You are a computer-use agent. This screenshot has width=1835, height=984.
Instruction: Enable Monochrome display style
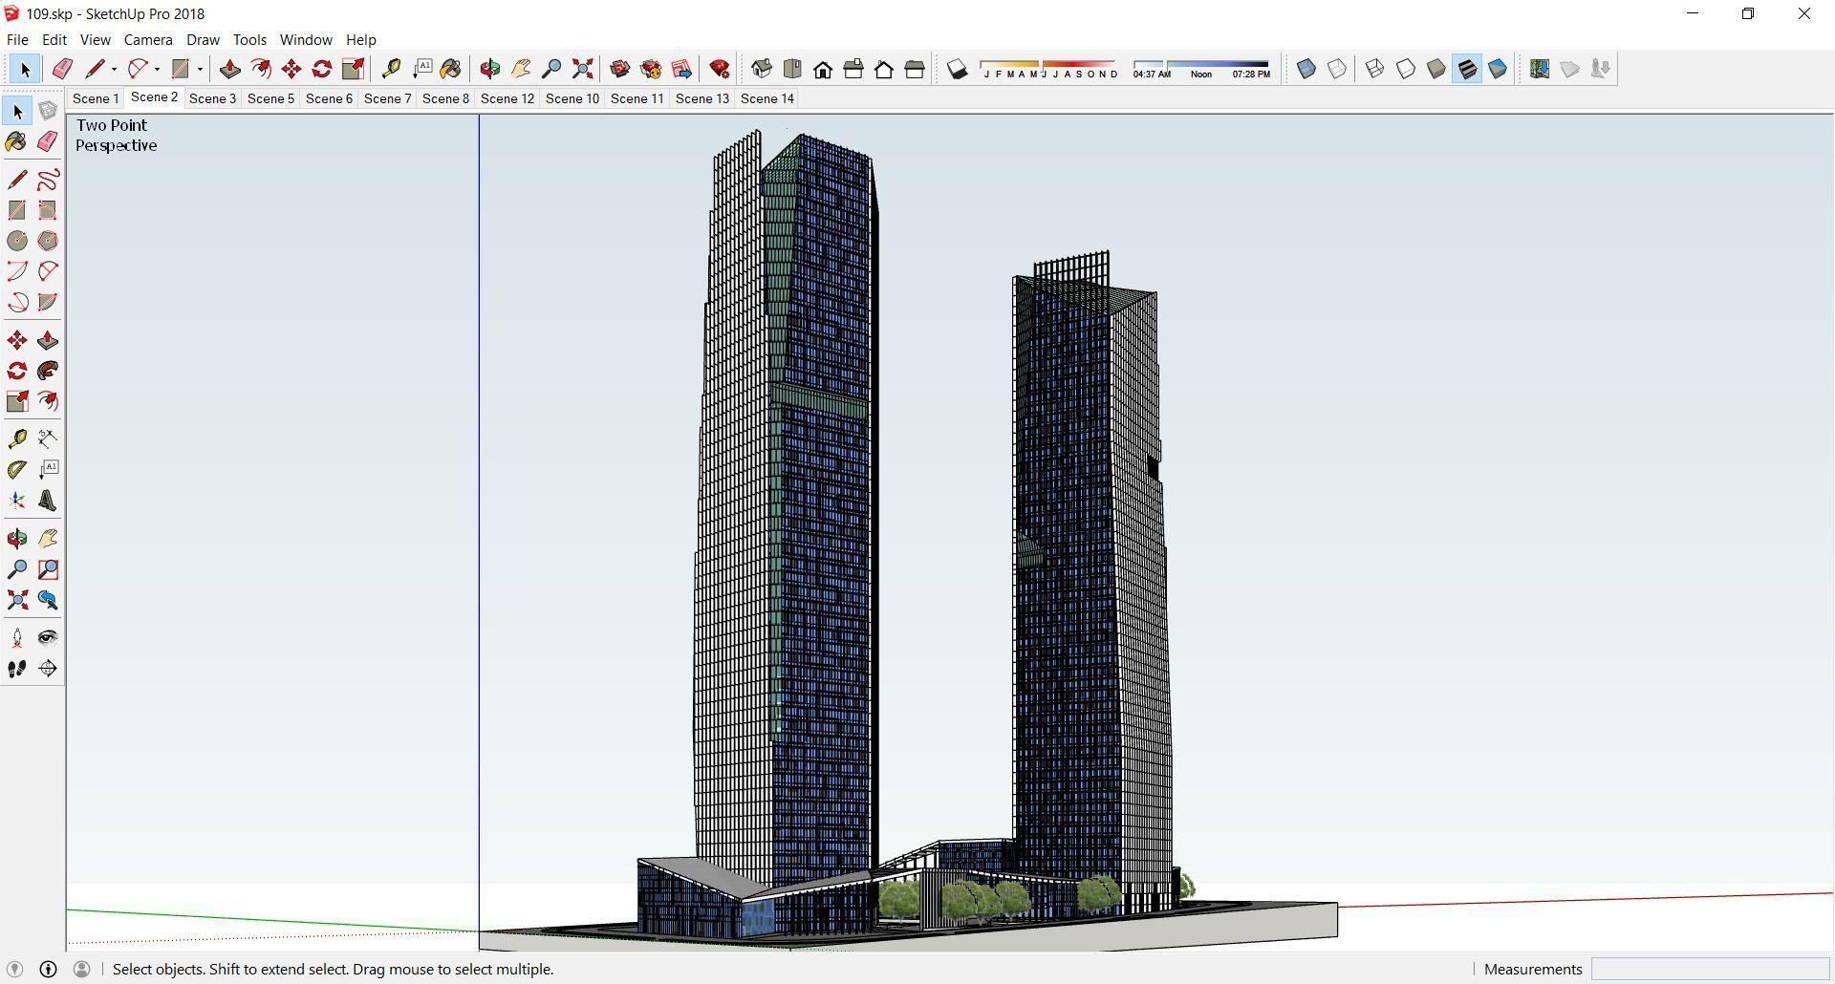[1498, 69]
